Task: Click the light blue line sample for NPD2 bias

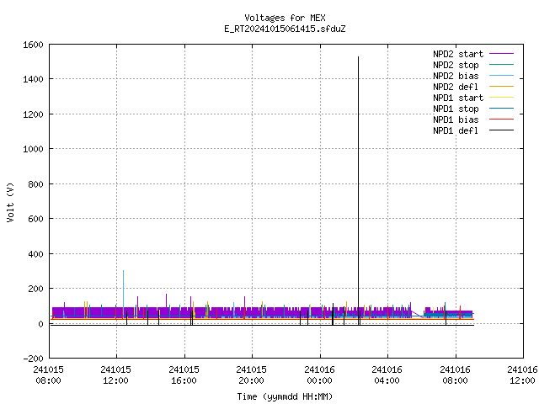Action: tap(501, 76)
